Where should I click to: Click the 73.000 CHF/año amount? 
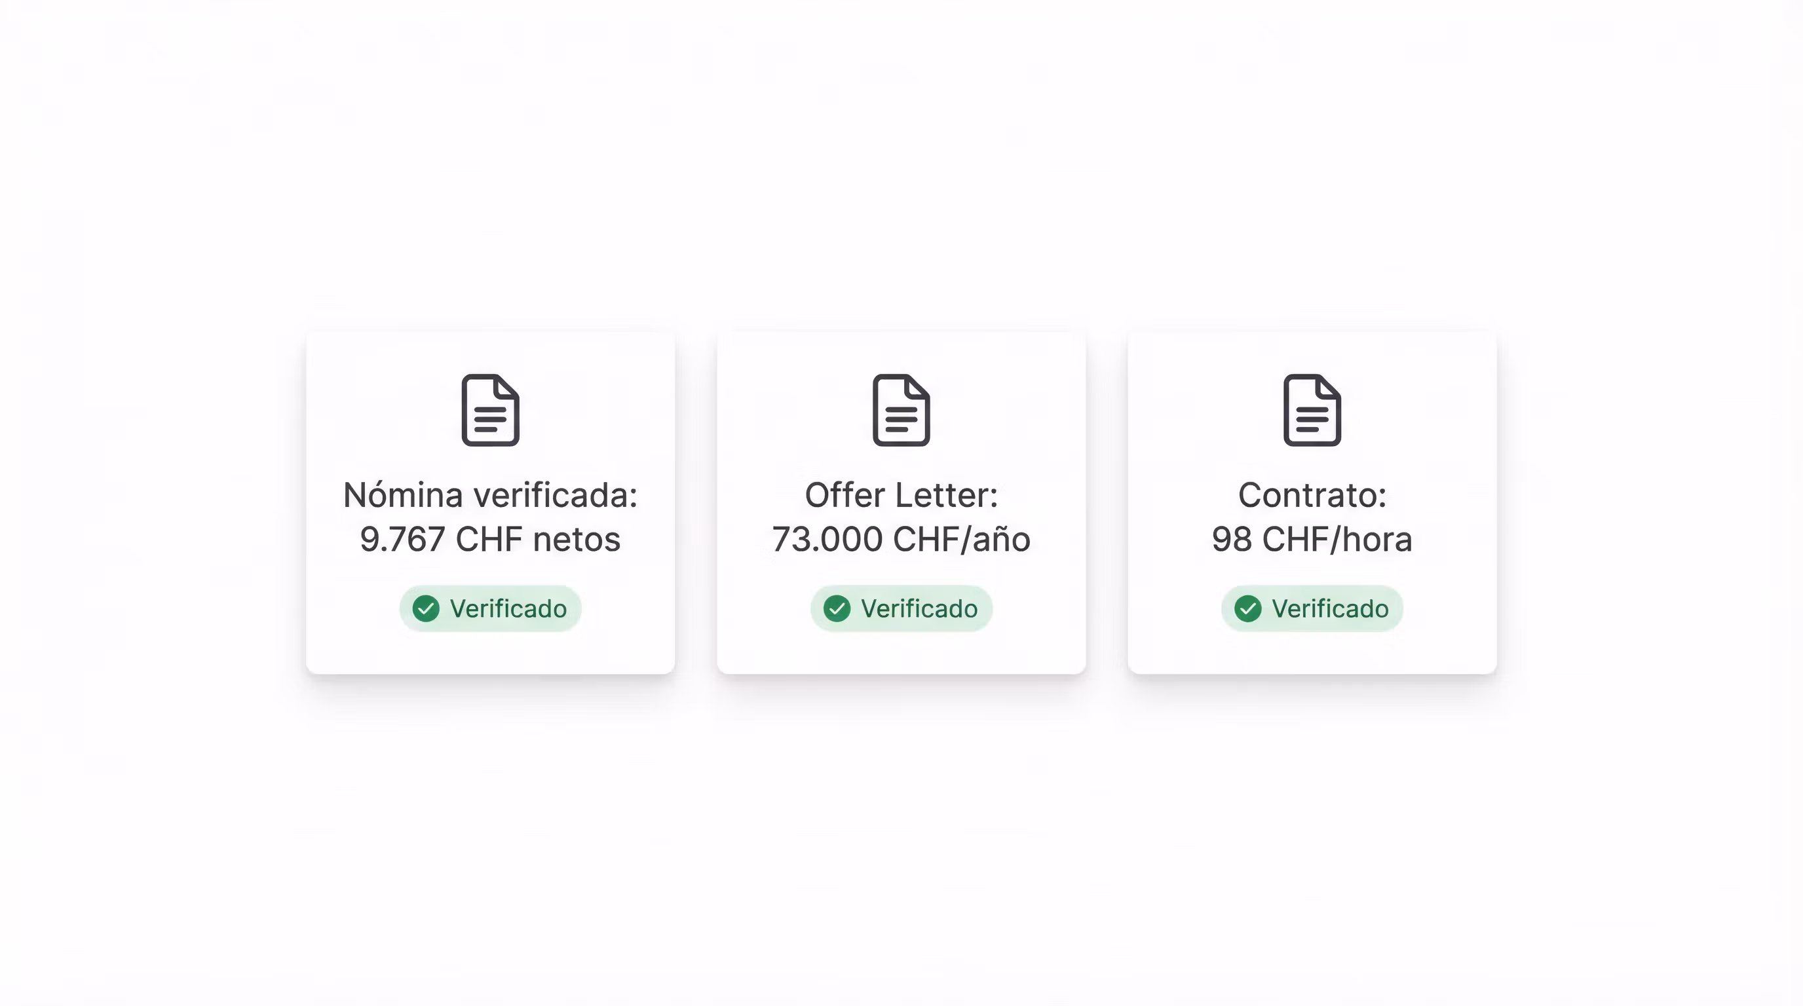tap(901, 540)
